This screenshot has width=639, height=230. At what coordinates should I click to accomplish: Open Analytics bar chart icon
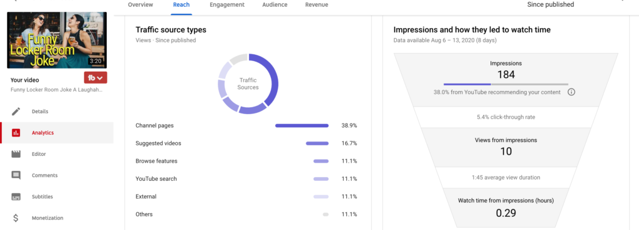[16, 133]
